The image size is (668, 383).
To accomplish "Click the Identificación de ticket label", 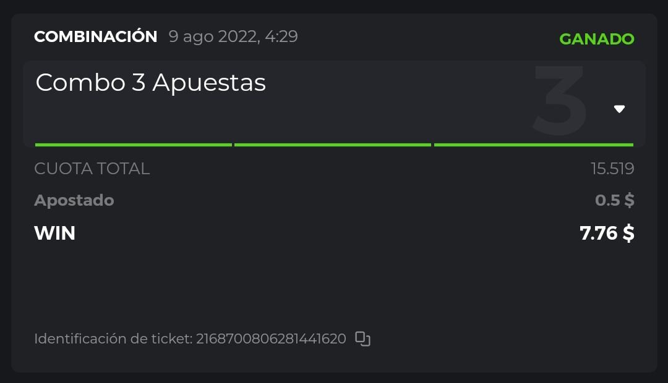I will click(x=113, y=339).
